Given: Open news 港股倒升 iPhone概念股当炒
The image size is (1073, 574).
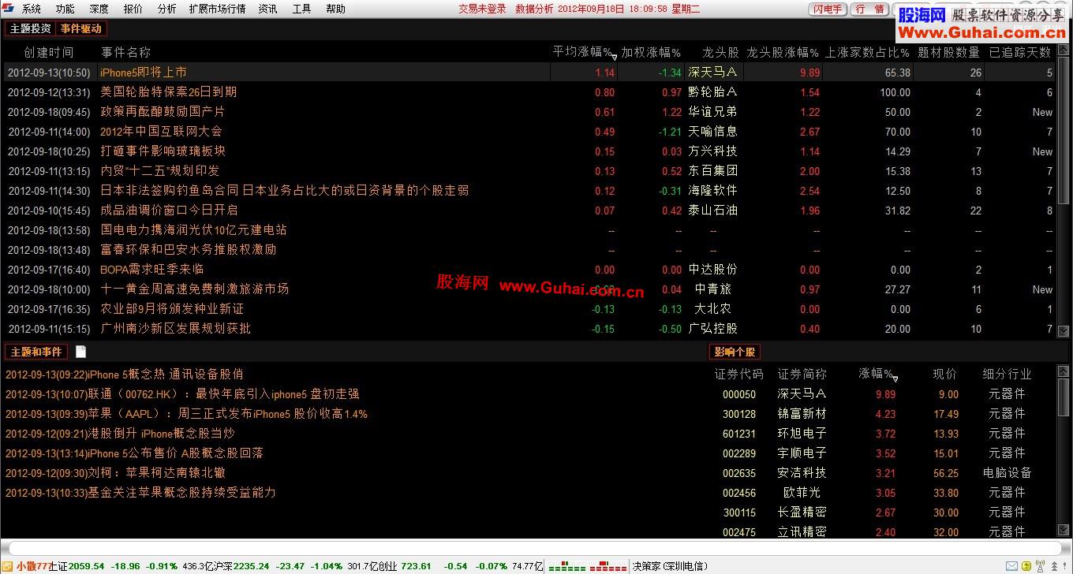Looking at the screenshot, I should [120, 433].
